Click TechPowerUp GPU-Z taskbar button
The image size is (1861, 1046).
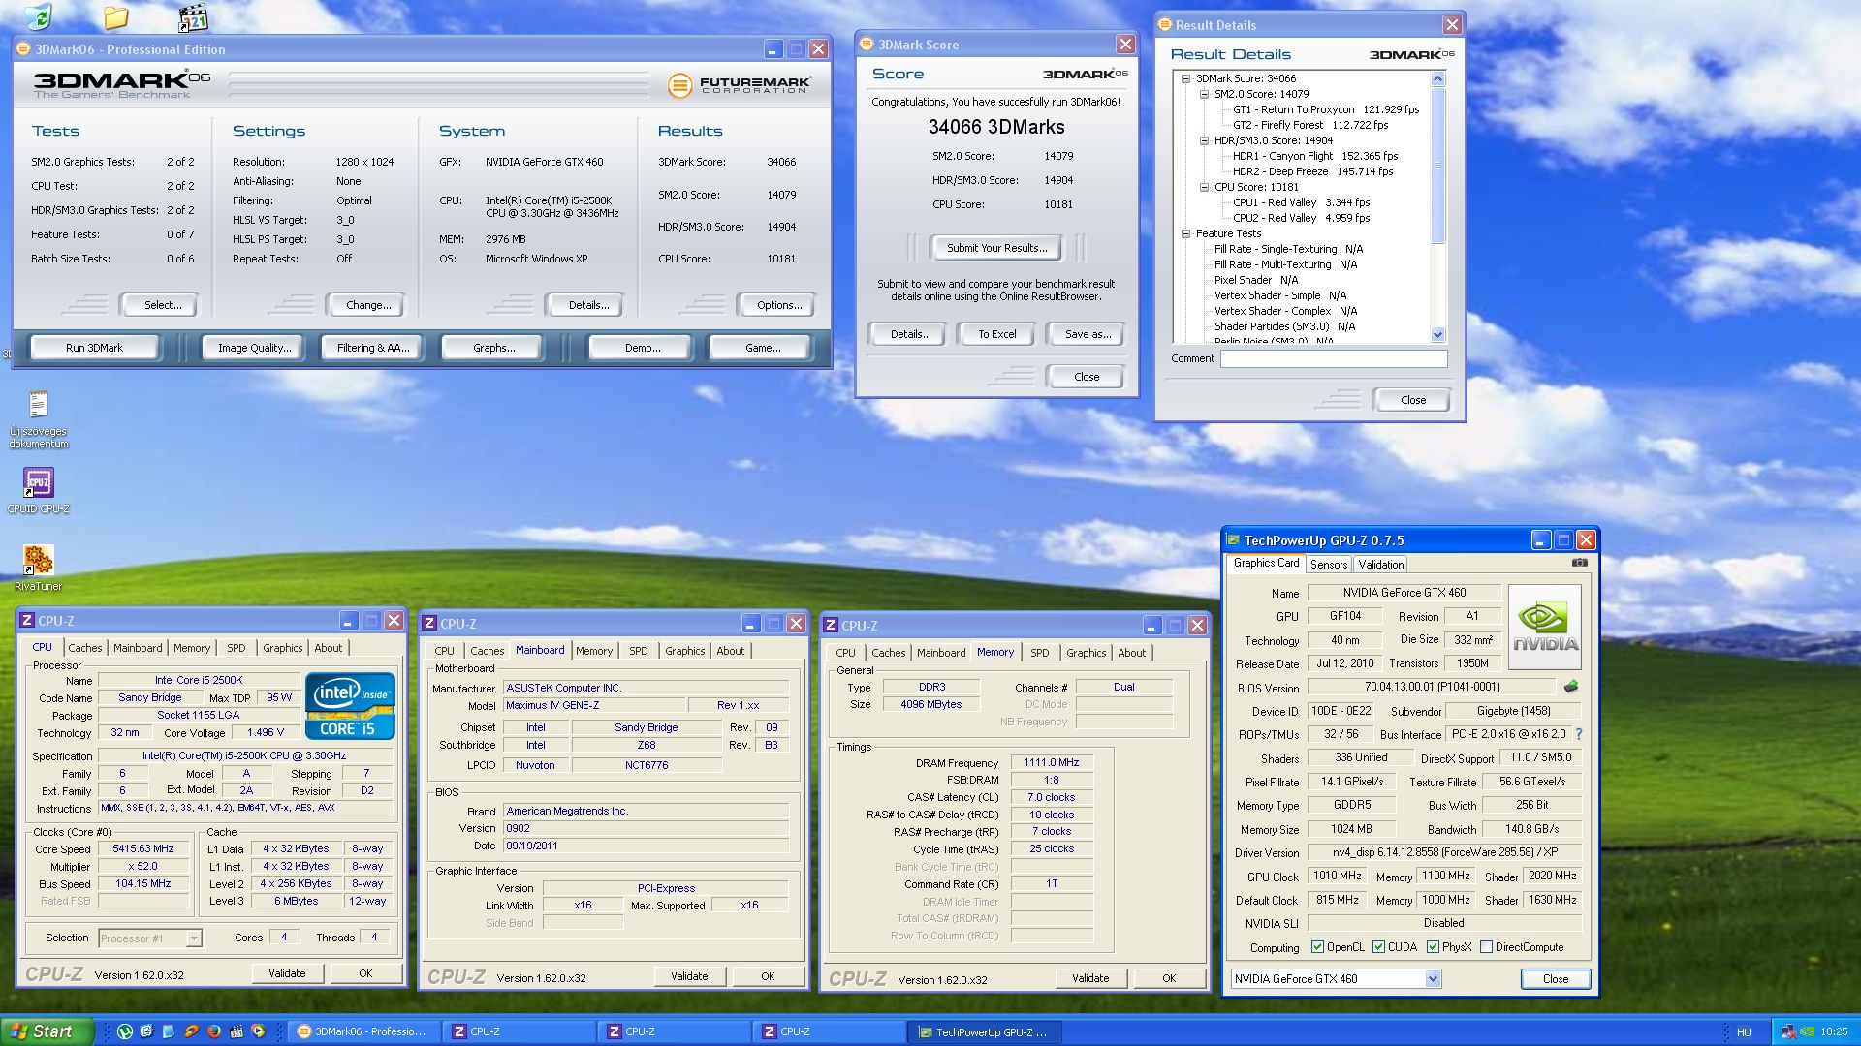(x=984, y=1032)
